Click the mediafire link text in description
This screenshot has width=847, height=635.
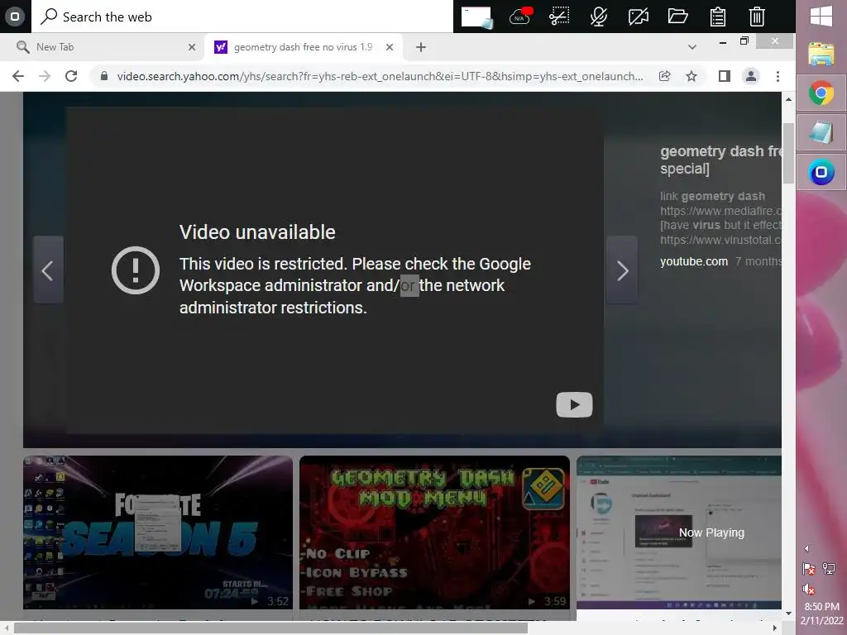pos(720,211)
